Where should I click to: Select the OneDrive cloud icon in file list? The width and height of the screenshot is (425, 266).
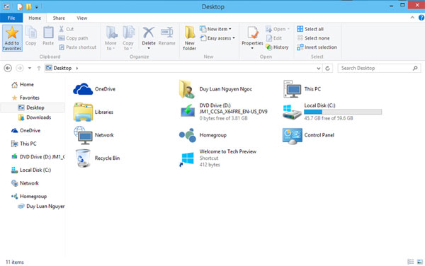click(x=83, y=89)
